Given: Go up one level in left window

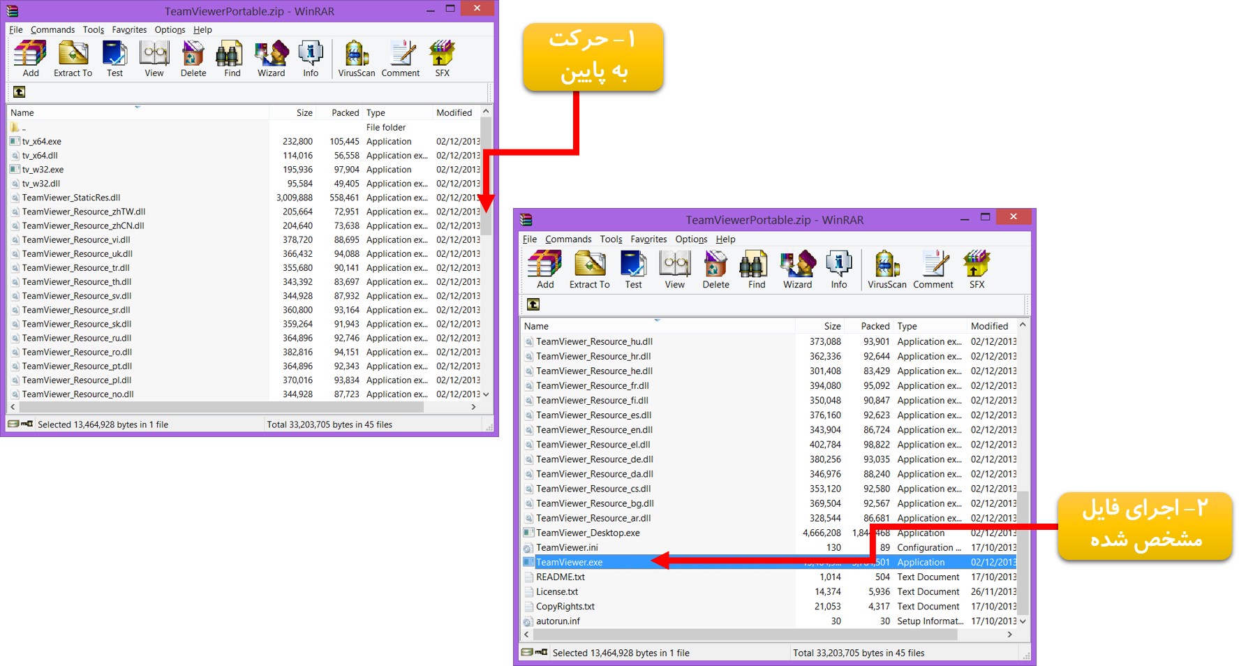Looking at the screenshot, I should click(20, 92).
